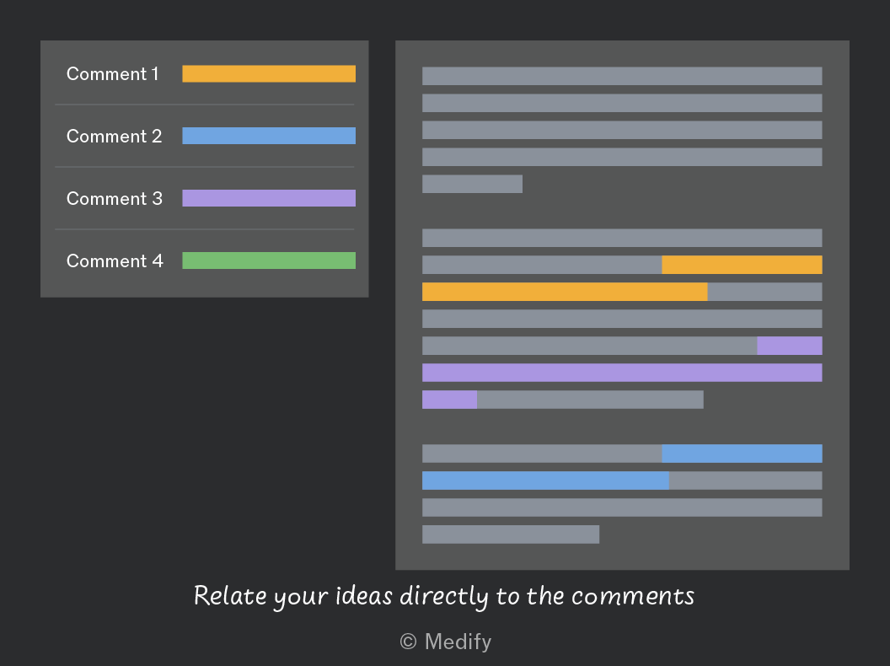This screenshot has height=666, width=890.
Task: Click the Comment 3 label
Action: click(114, 199)
